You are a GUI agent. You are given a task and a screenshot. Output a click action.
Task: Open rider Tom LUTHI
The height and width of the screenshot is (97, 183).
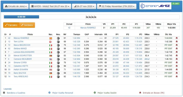coord(19,42)
